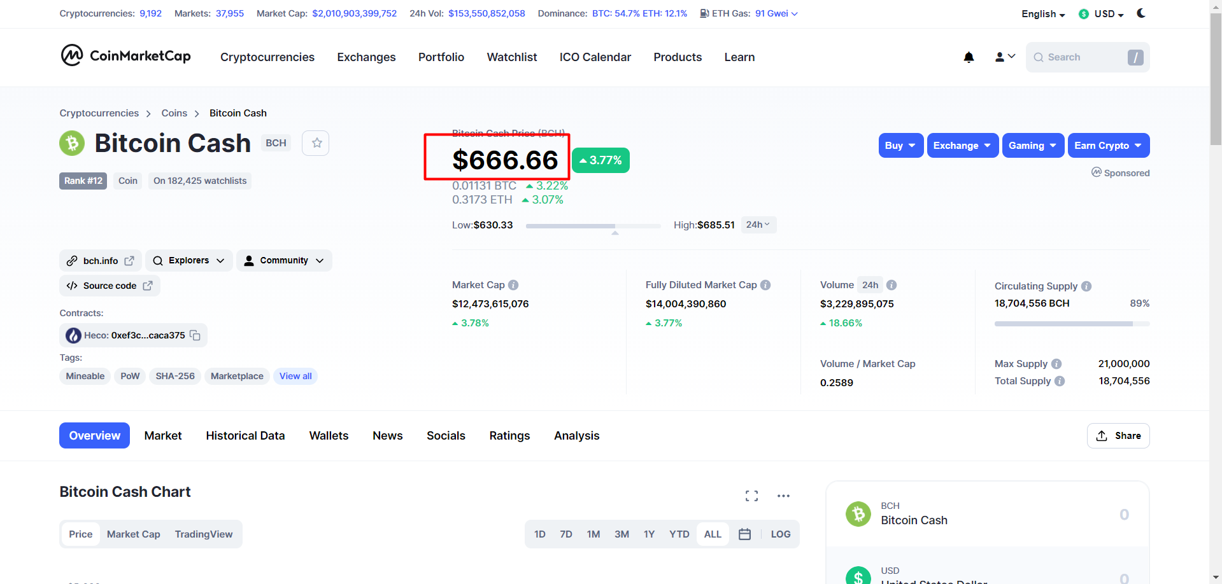Open the user account menu
The height and width of the screenshot is (584, 1222).
(x=1005, y=57)
